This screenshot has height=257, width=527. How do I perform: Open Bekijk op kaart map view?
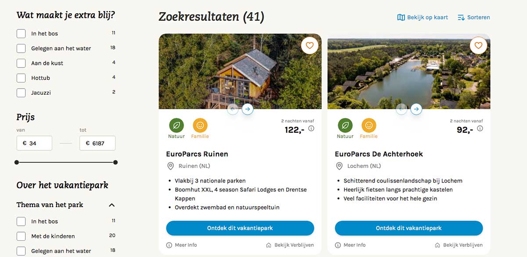(x=422, y=18)
